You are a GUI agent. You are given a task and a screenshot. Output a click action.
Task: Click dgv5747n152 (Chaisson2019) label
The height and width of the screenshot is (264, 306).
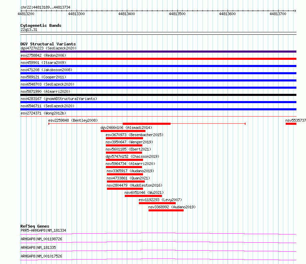[132, 156]
